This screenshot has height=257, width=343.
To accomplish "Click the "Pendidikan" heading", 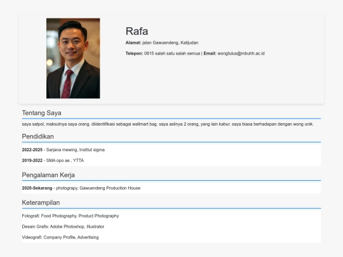I will (x=37, y=136).
